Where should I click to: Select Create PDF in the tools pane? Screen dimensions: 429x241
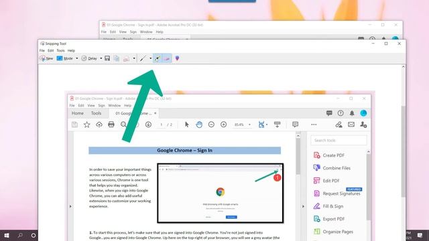click(329, 155)
